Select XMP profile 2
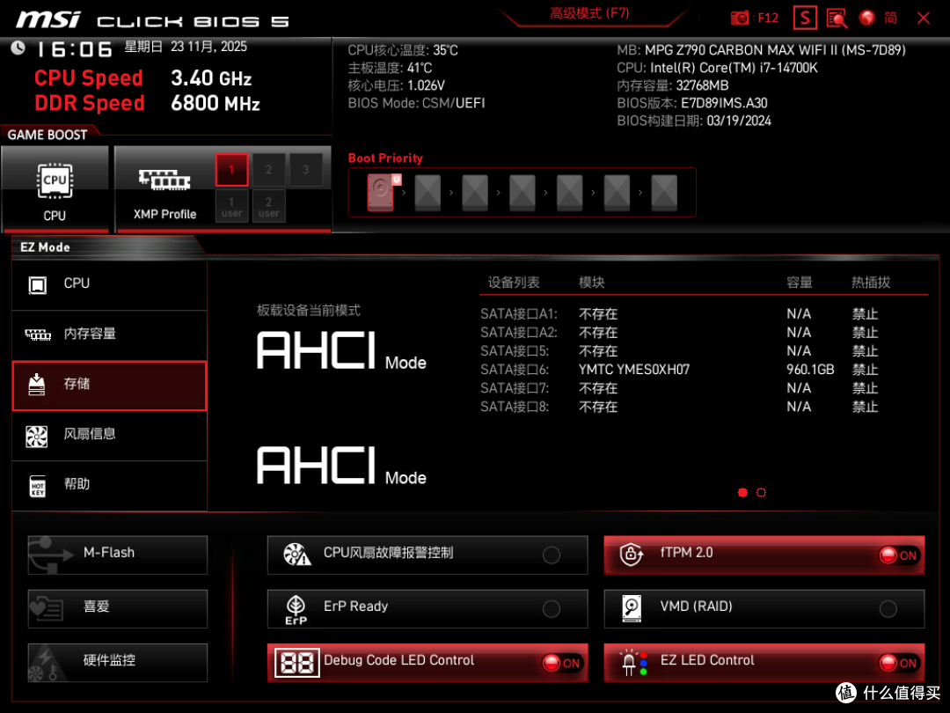This screenshot has width=950, height=713. 268,169
